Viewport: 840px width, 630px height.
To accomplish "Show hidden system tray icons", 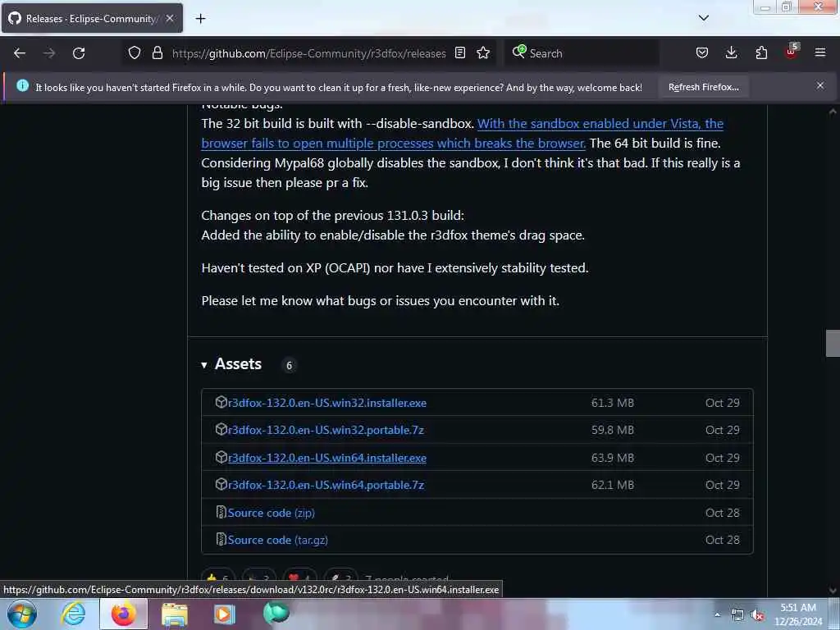I will 717,614.
